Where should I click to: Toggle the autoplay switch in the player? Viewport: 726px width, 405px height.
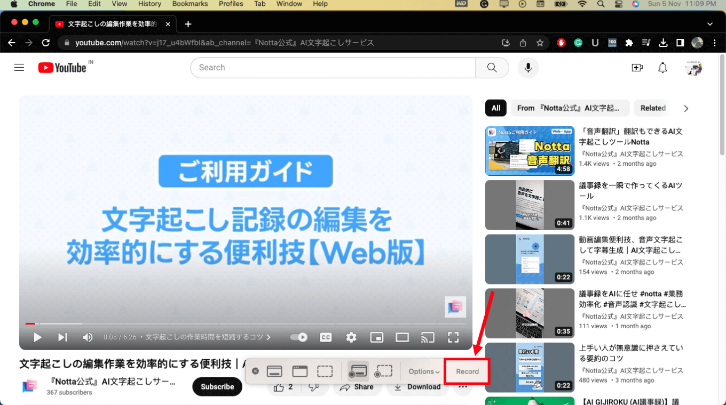pos(298,337)
